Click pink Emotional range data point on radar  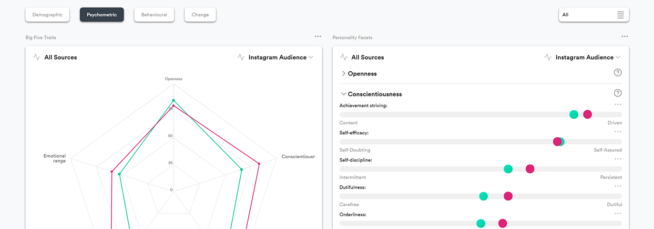click(x=112, y=172)
